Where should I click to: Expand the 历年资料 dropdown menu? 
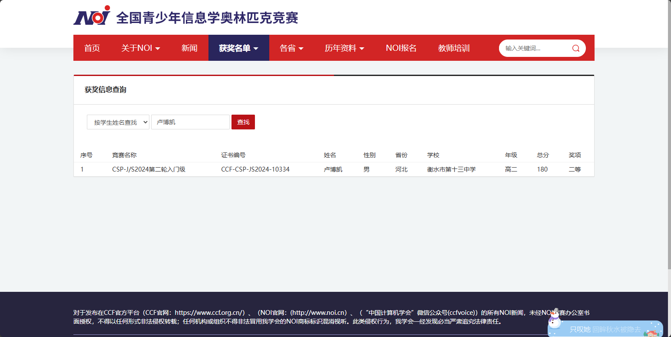pyautogui.click(x=344, y=48)
